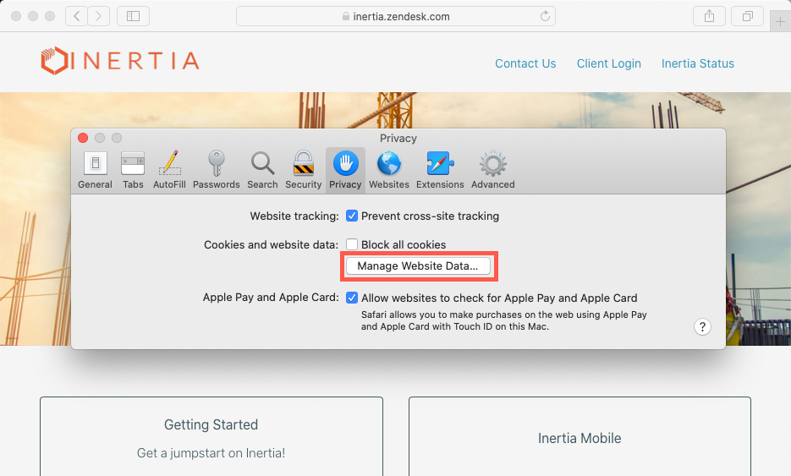Open the Share menu icon
Screen dimensions: 791x476
tap(709, 16)
